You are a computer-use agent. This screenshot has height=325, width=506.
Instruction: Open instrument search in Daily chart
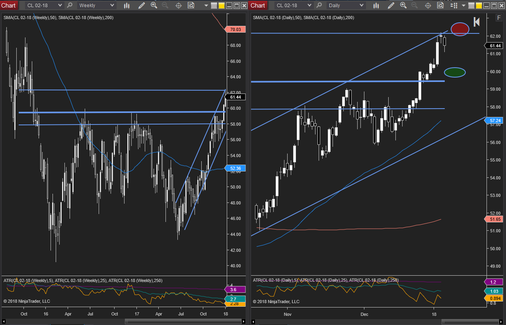319,6
